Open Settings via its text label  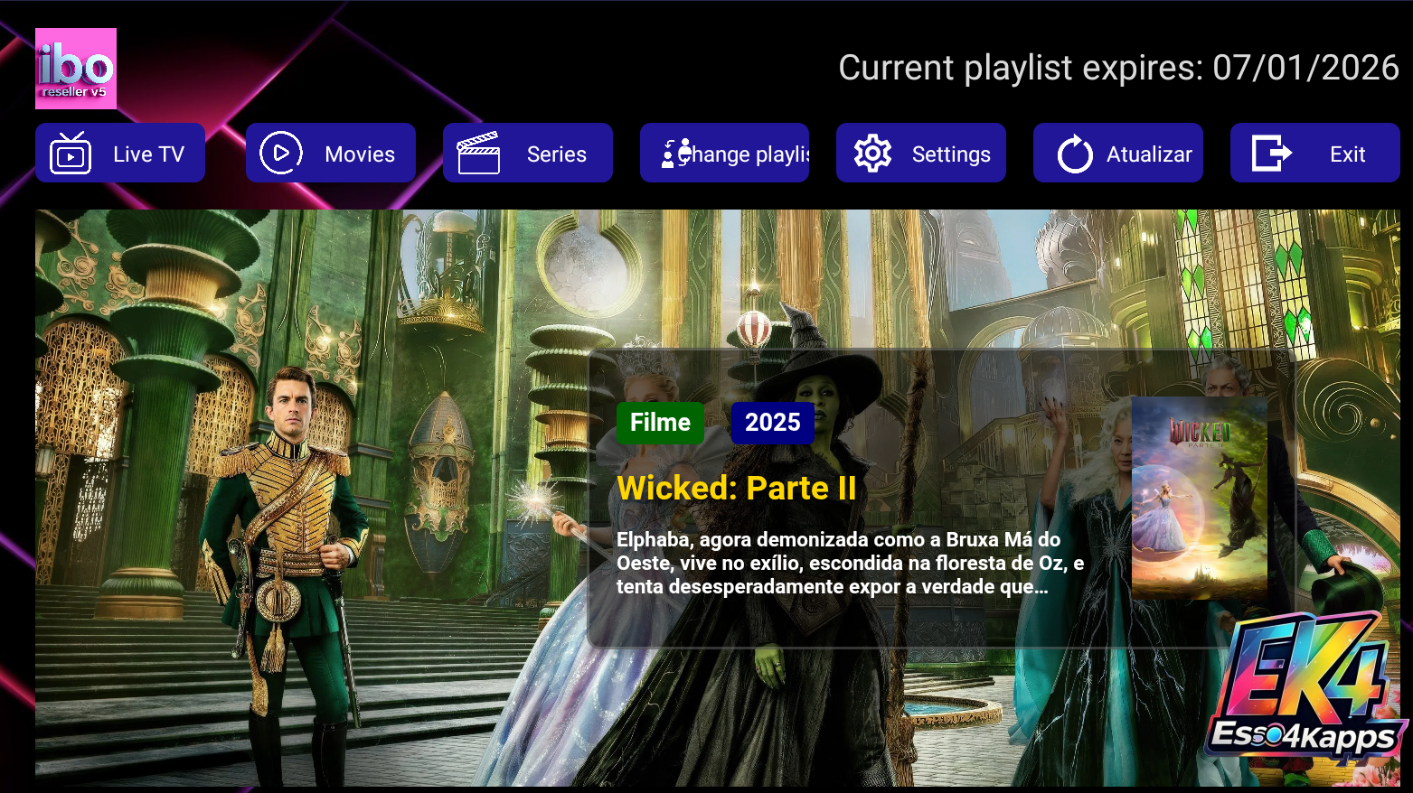click(950, 154)
